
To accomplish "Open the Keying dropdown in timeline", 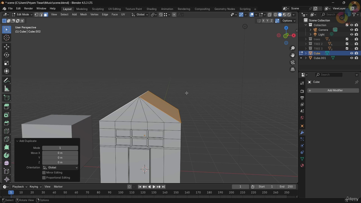I will click(36, 187).
